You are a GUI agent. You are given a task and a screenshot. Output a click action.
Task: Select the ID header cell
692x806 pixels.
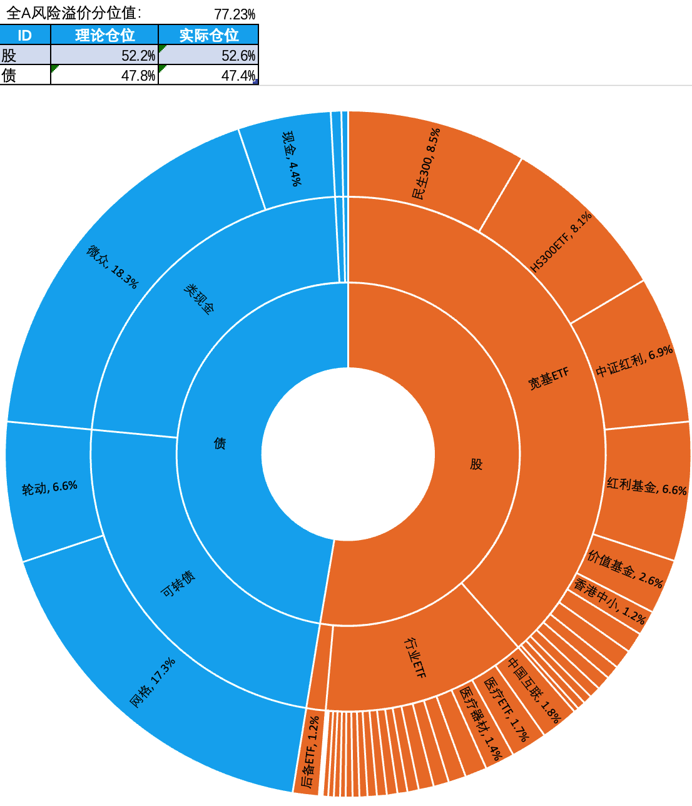coord(25,35)
